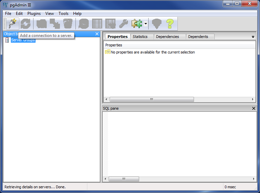
Task: Close the SQL pane
Action: tap(254, 108)
